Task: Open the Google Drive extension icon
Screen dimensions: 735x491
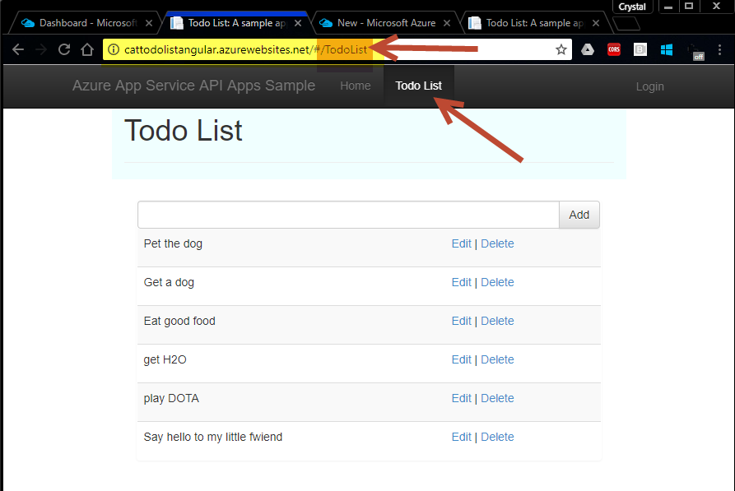Action: click(x=588, y=49)
